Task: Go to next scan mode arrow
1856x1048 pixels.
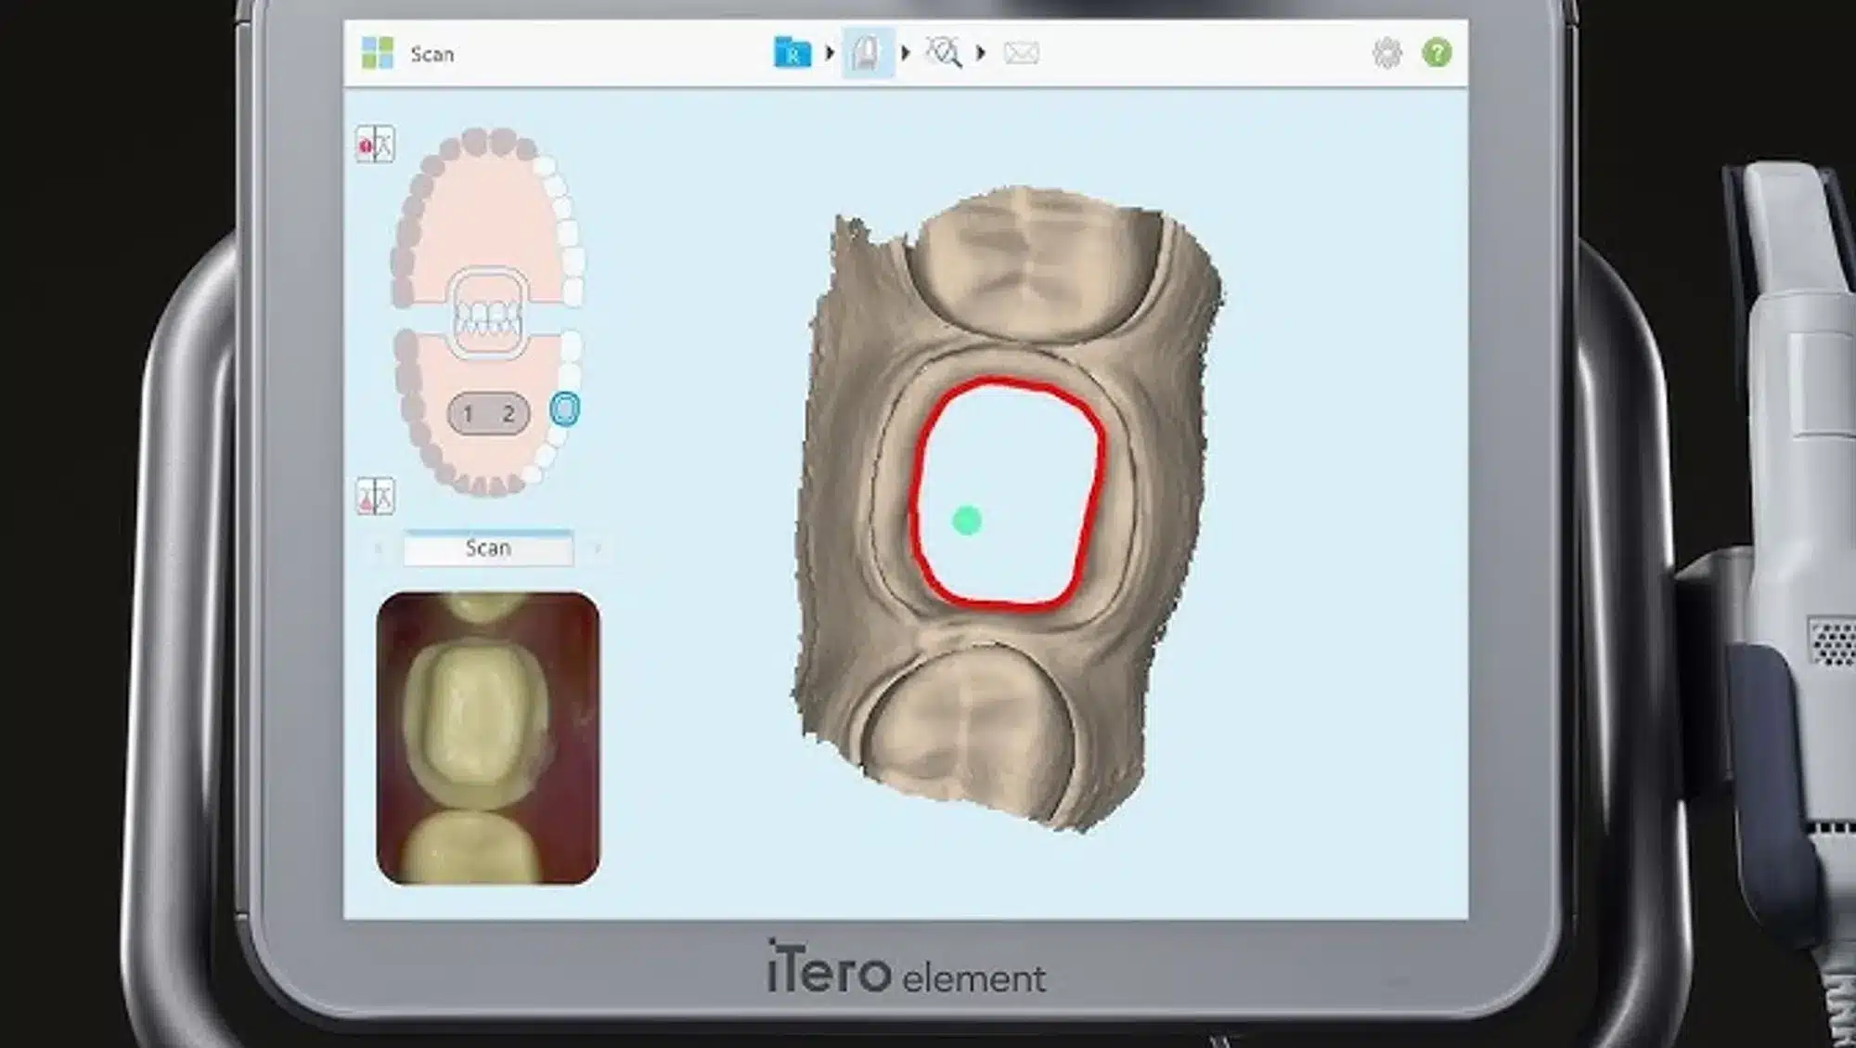Action: click(598, 549)
